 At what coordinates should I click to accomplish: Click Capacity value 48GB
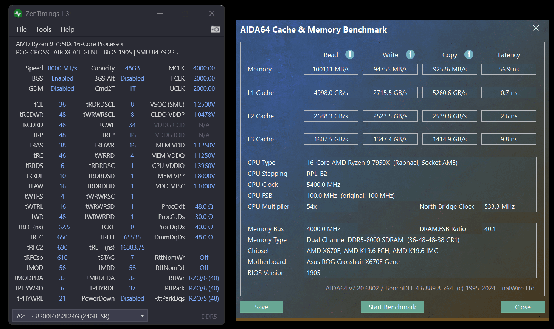click(132, 68)
